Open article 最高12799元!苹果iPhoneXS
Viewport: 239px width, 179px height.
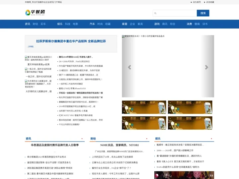72,89
